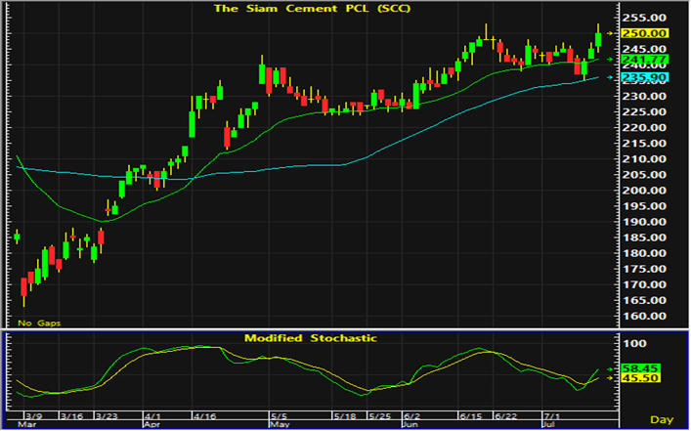Click the 165.00 price axis label
This screenshot has height=431, width=691.
644,300
